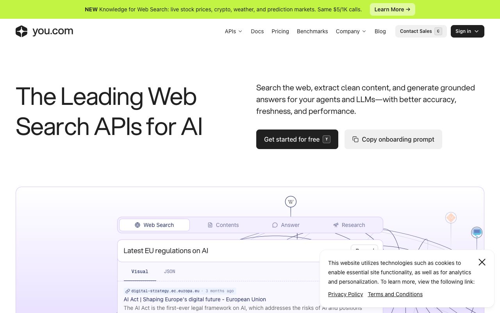The image size is (500, 313).
Task: Click the telescope icon beside Research
Action: point(336,225)
